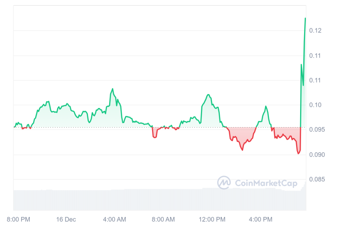Click the 0.090 price axis label
This screenshot has height=229, width=343.
(x=317, y=155)
